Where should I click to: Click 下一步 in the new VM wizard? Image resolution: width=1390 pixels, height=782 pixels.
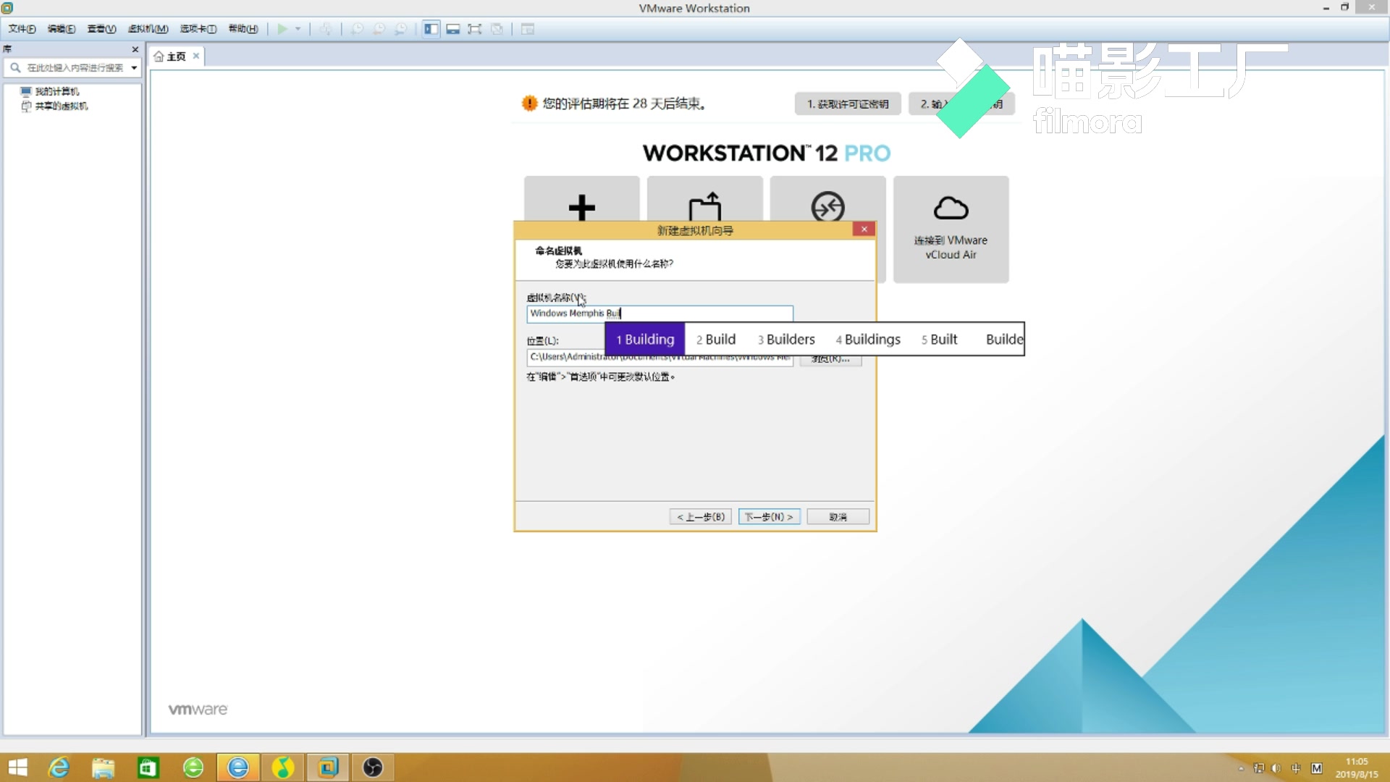769,516
